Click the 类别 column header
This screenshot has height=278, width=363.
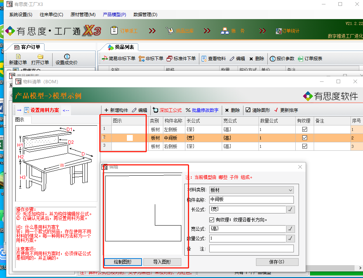[x=156, y=121]
